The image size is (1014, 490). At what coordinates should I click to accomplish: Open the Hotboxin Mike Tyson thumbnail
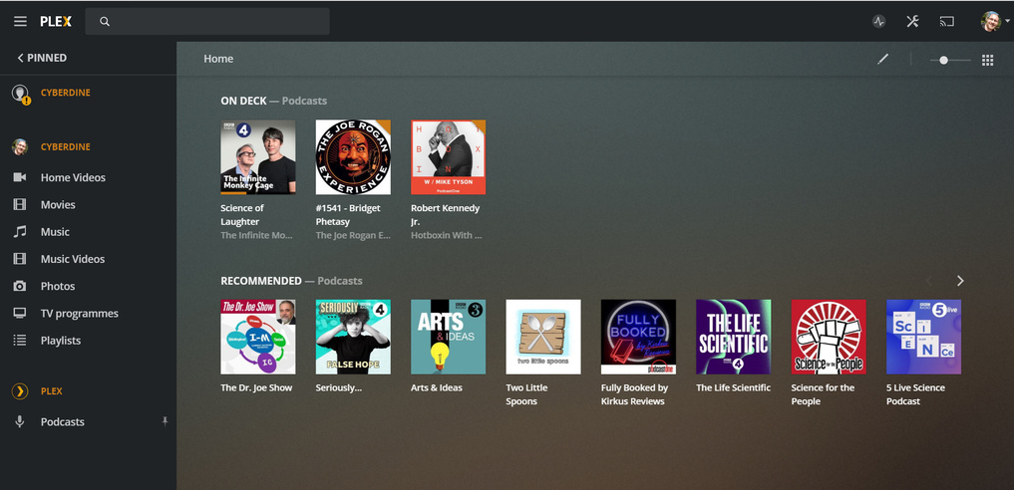(x=448, y=157)
